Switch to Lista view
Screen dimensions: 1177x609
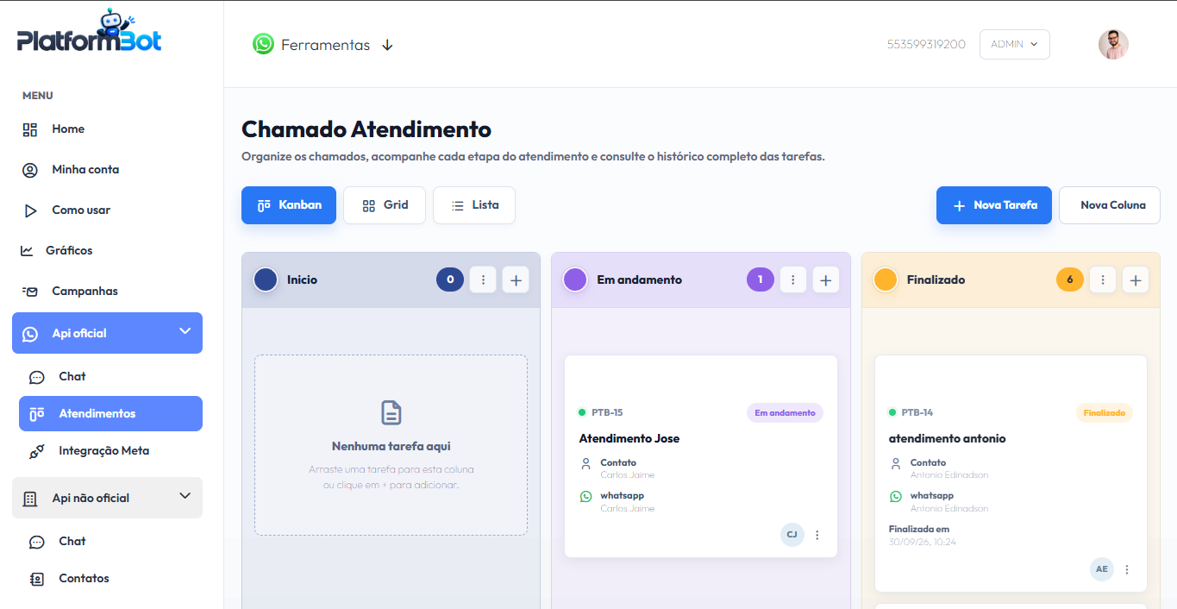474,205
